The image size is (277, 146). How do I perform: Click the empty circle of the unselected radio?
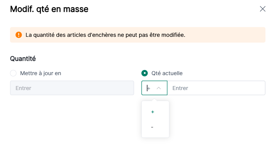(x=13, y=73)
